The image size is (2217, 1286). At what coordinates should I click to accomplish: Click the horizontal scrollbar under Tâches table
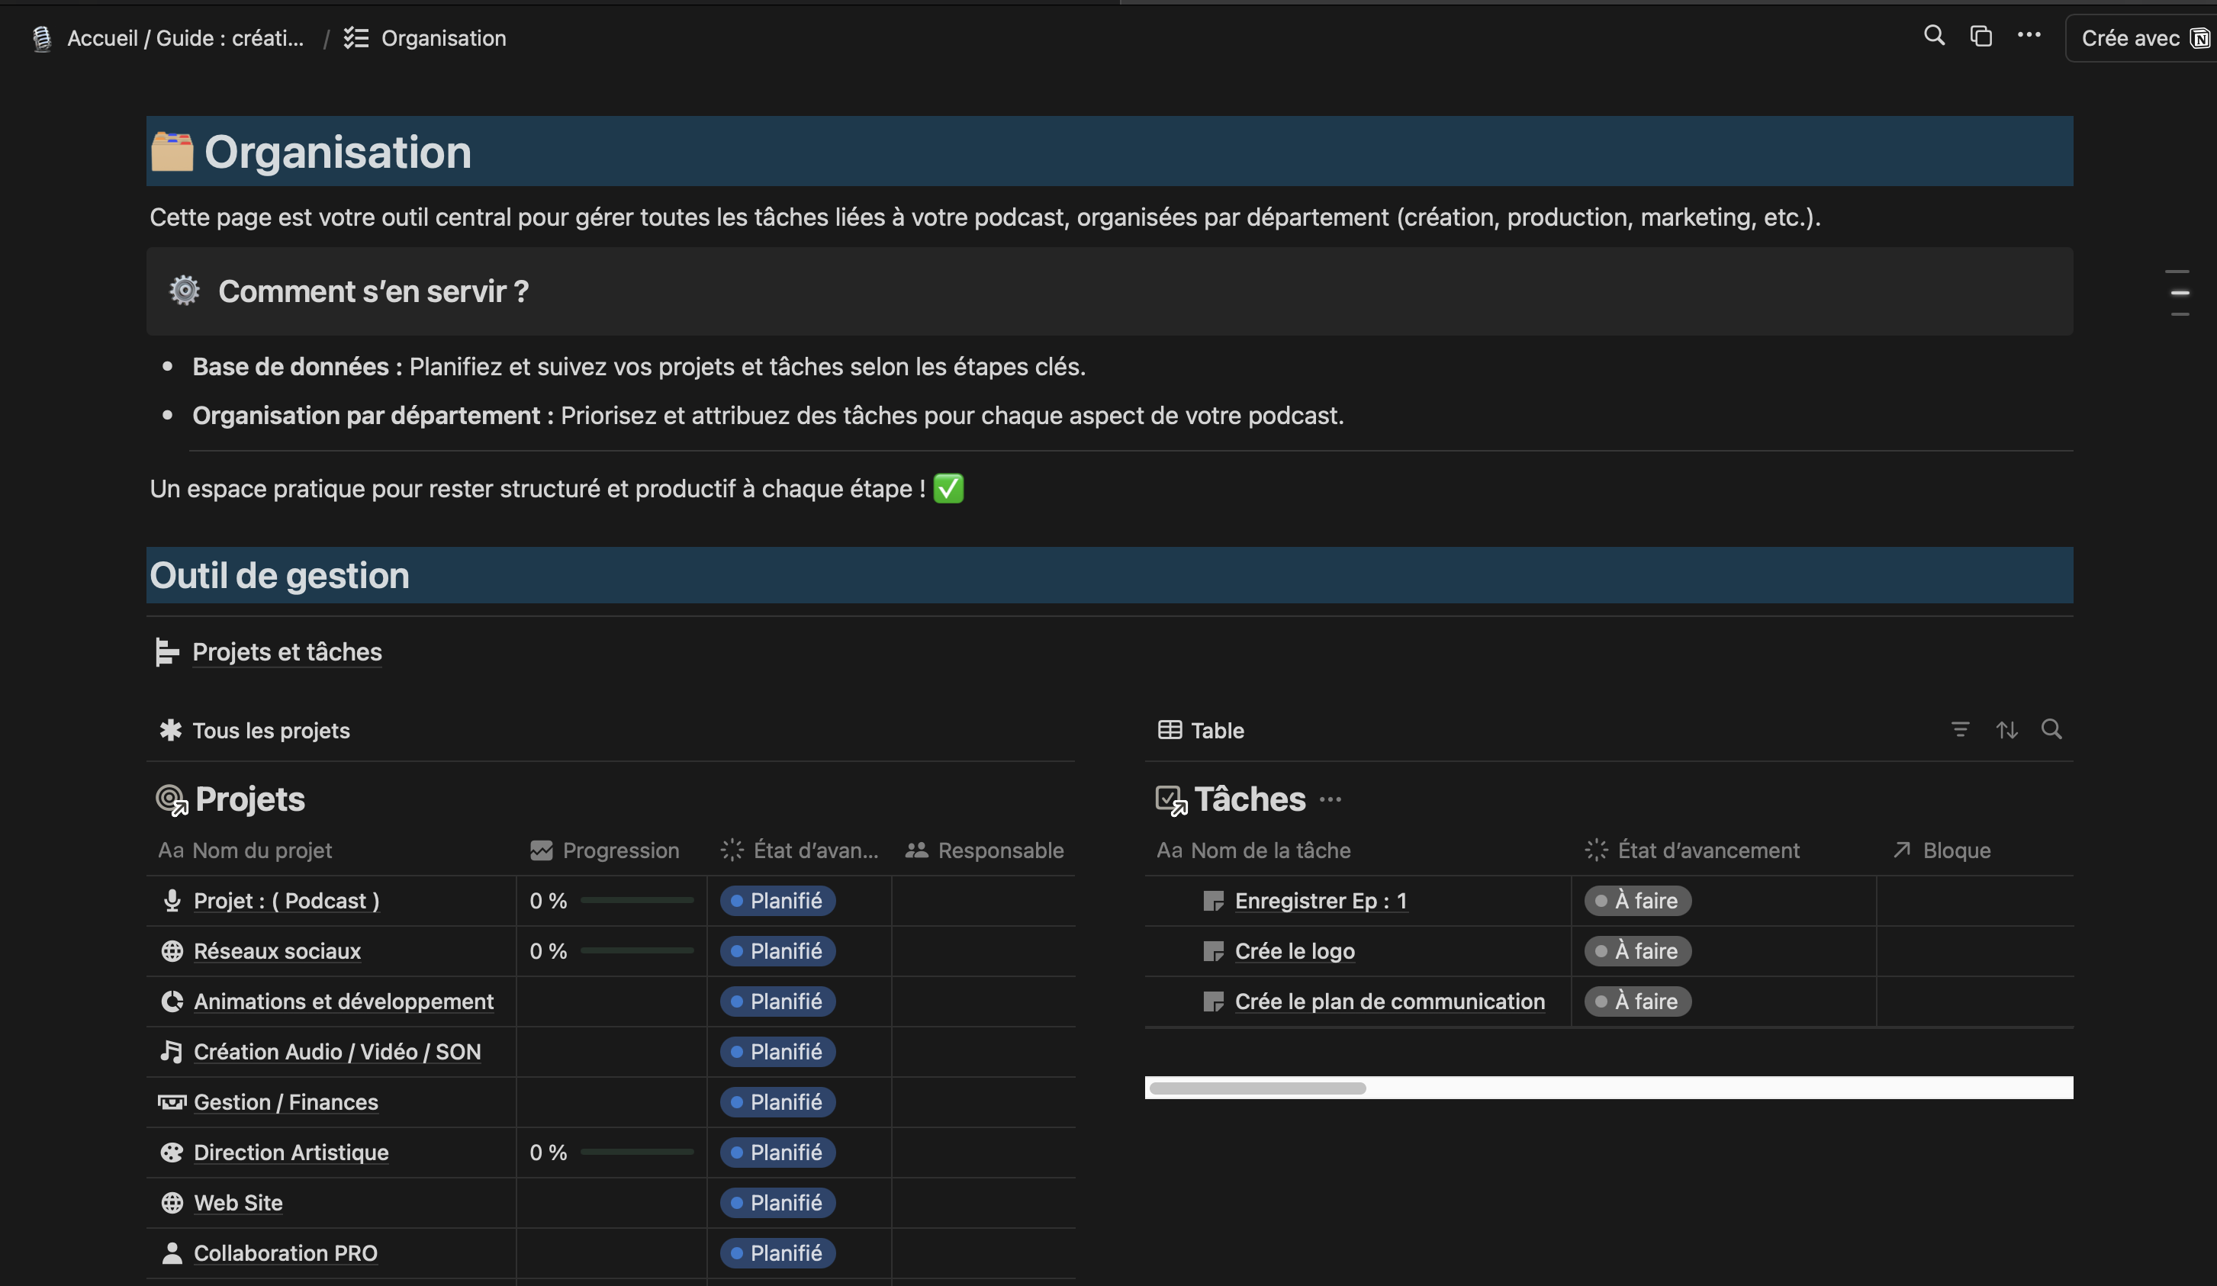click(x=1257, y=1088)
